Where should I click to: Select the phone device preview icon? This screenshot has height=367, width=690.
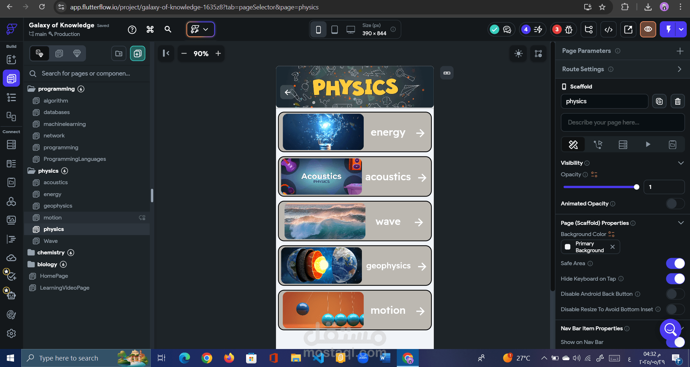click(x=318, y=30)
